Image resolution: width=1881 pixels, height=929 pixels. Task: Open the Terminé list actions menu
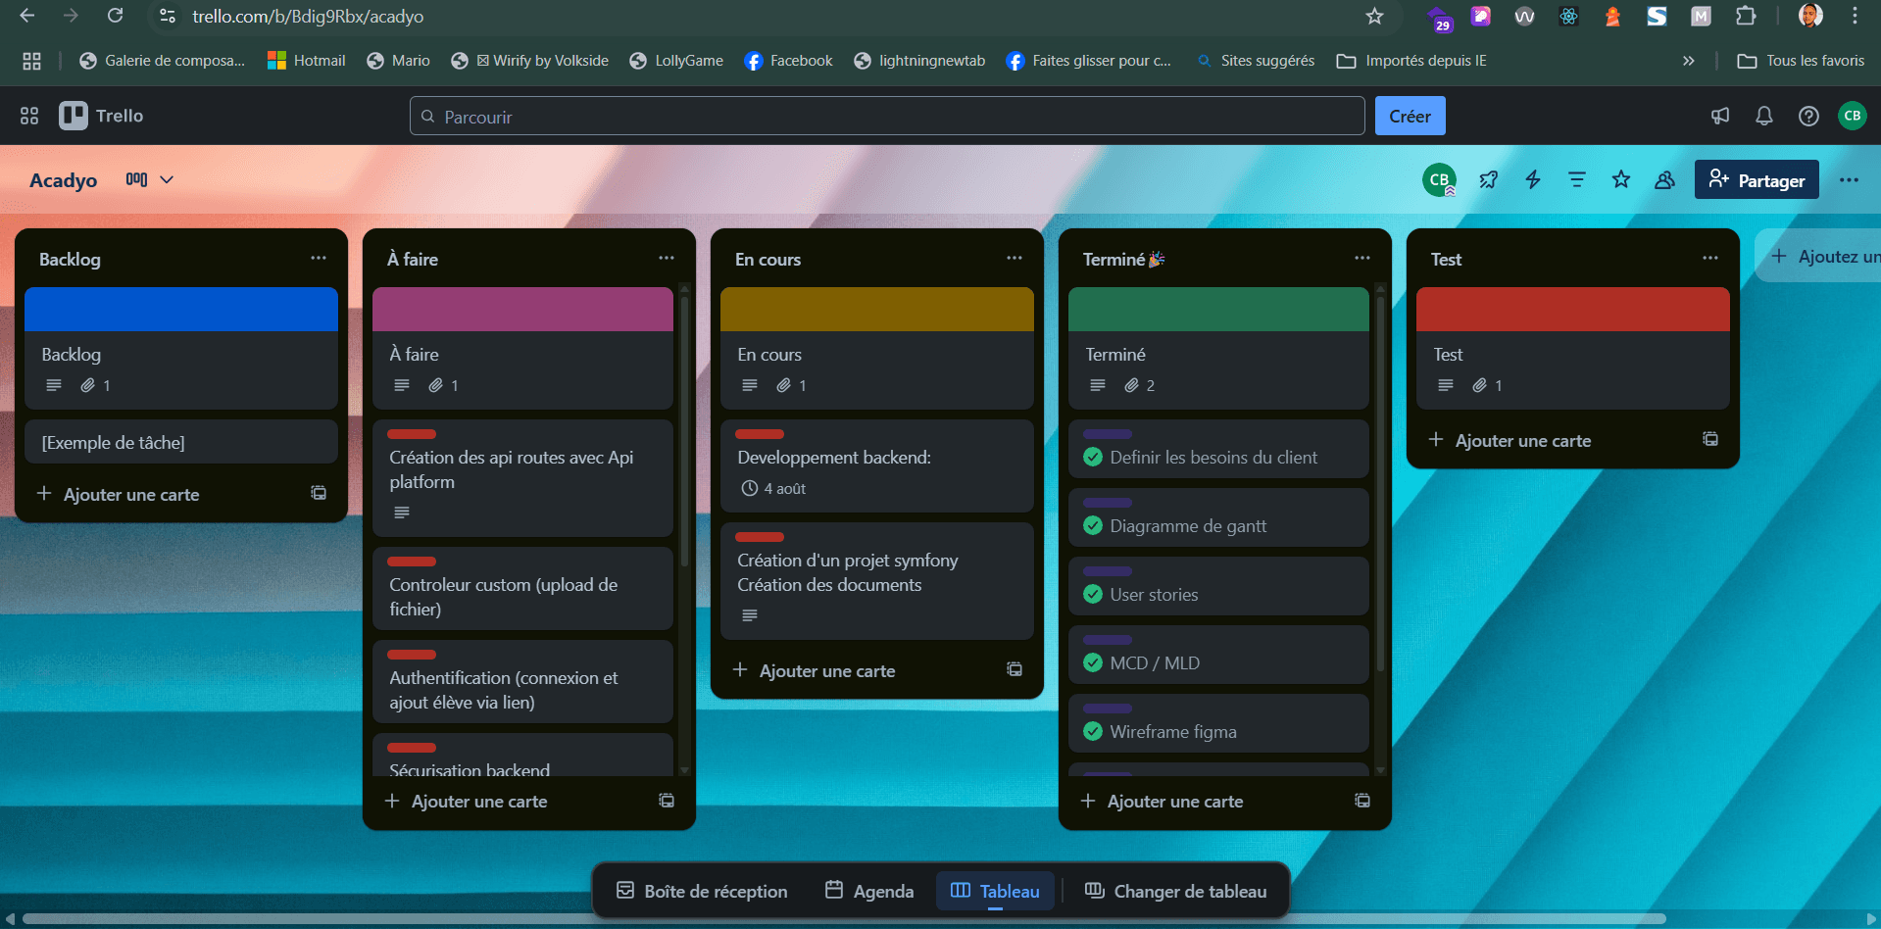pyautogui.click(x=1362, y=258)
